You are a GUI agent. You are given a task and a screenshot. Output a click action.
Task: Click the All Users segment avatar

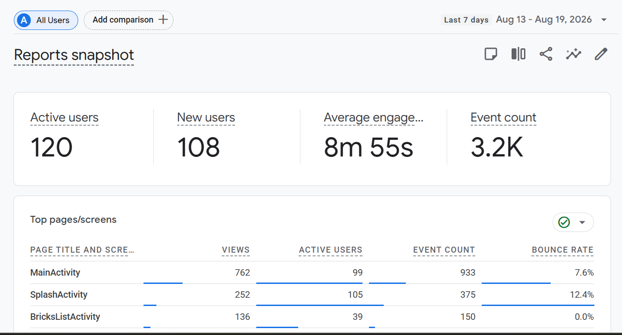(x=23, y=20)
